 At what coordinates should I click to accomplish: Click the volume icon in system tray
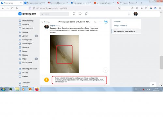pos(150,89)
